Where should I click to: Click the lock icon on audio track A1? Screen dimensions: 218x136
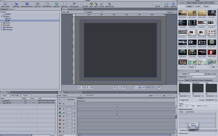[x=75, y=109]
